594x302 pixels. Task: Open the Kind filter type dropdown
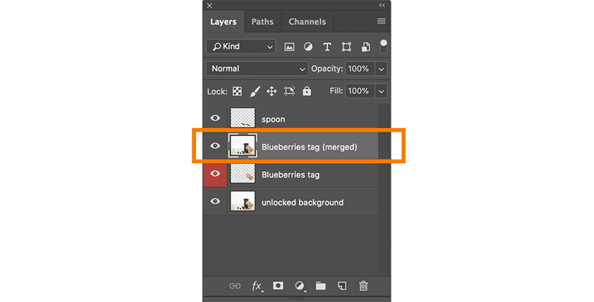tap(240, 47)
